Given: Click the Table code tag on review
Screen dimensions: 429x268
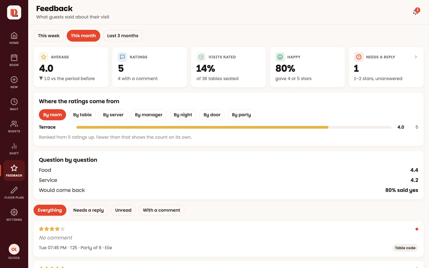Looking at the screenshot, I should click(405, 248).
